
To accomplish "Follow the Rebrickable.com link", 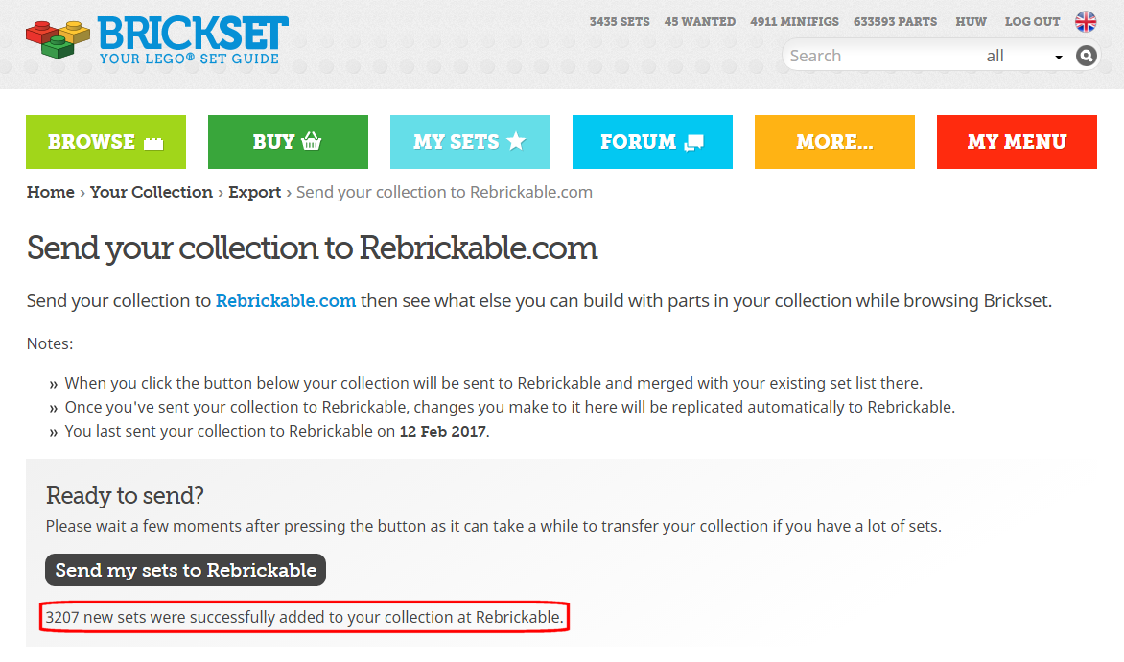I will click(285, 300).
